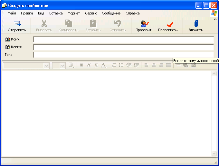This screenshot has height=166, width=219.
Task: Run spell check via Правописа... icon
Action: pos(170,24)
